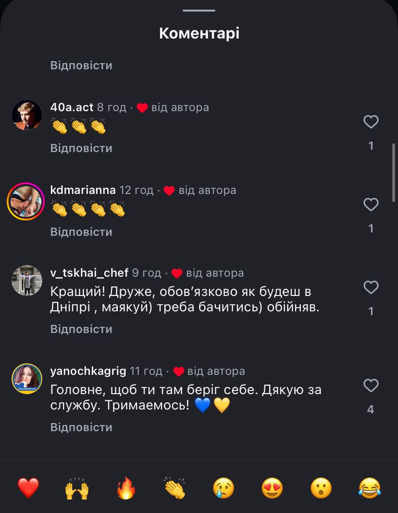Image resolution: width=398 pixels, height=513 pixels.
Task: Reply to 40a.act via Відповісти
Action: tap(81, 148)
